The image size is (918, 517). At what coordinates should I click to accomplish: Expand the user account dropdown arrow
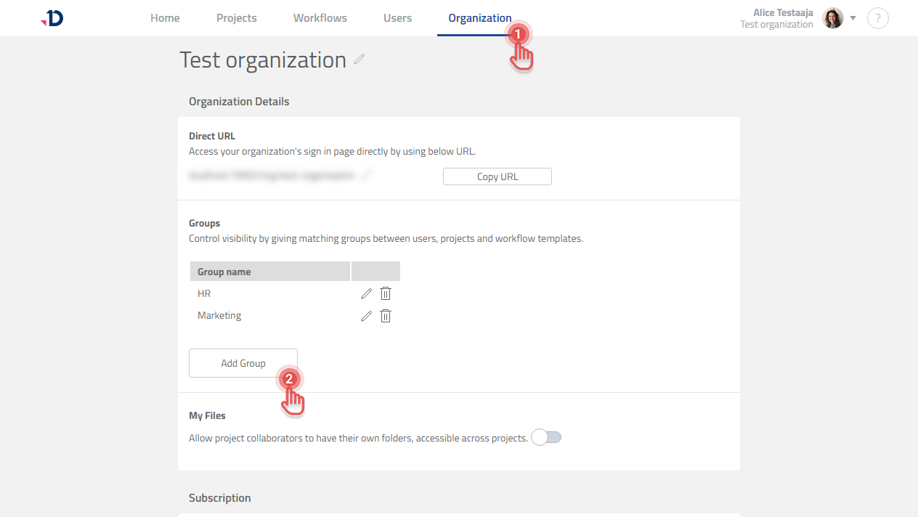[853, 18]
